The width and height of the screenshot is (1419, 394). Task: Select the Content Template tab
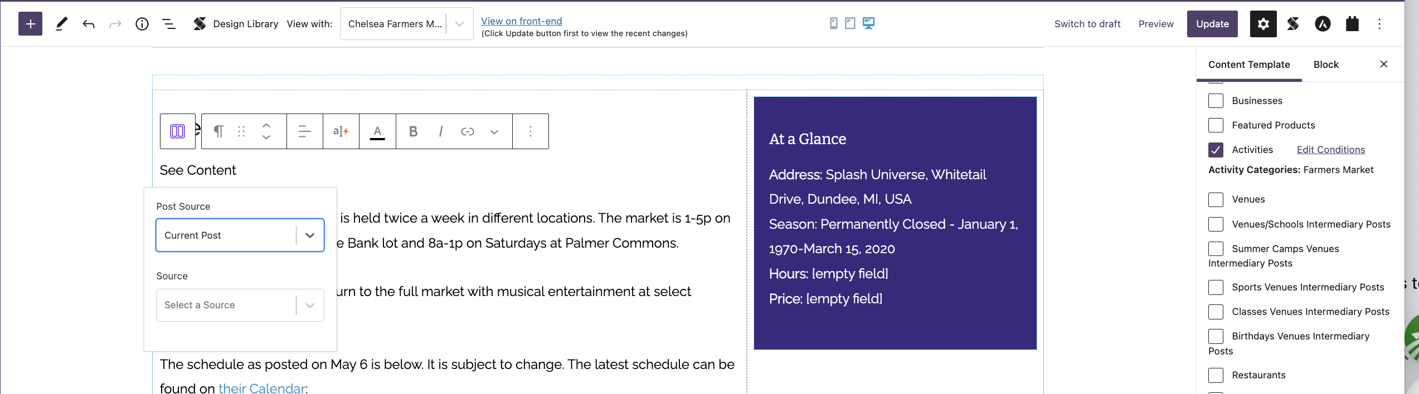pyautogui.click(x=1249, y=65)
